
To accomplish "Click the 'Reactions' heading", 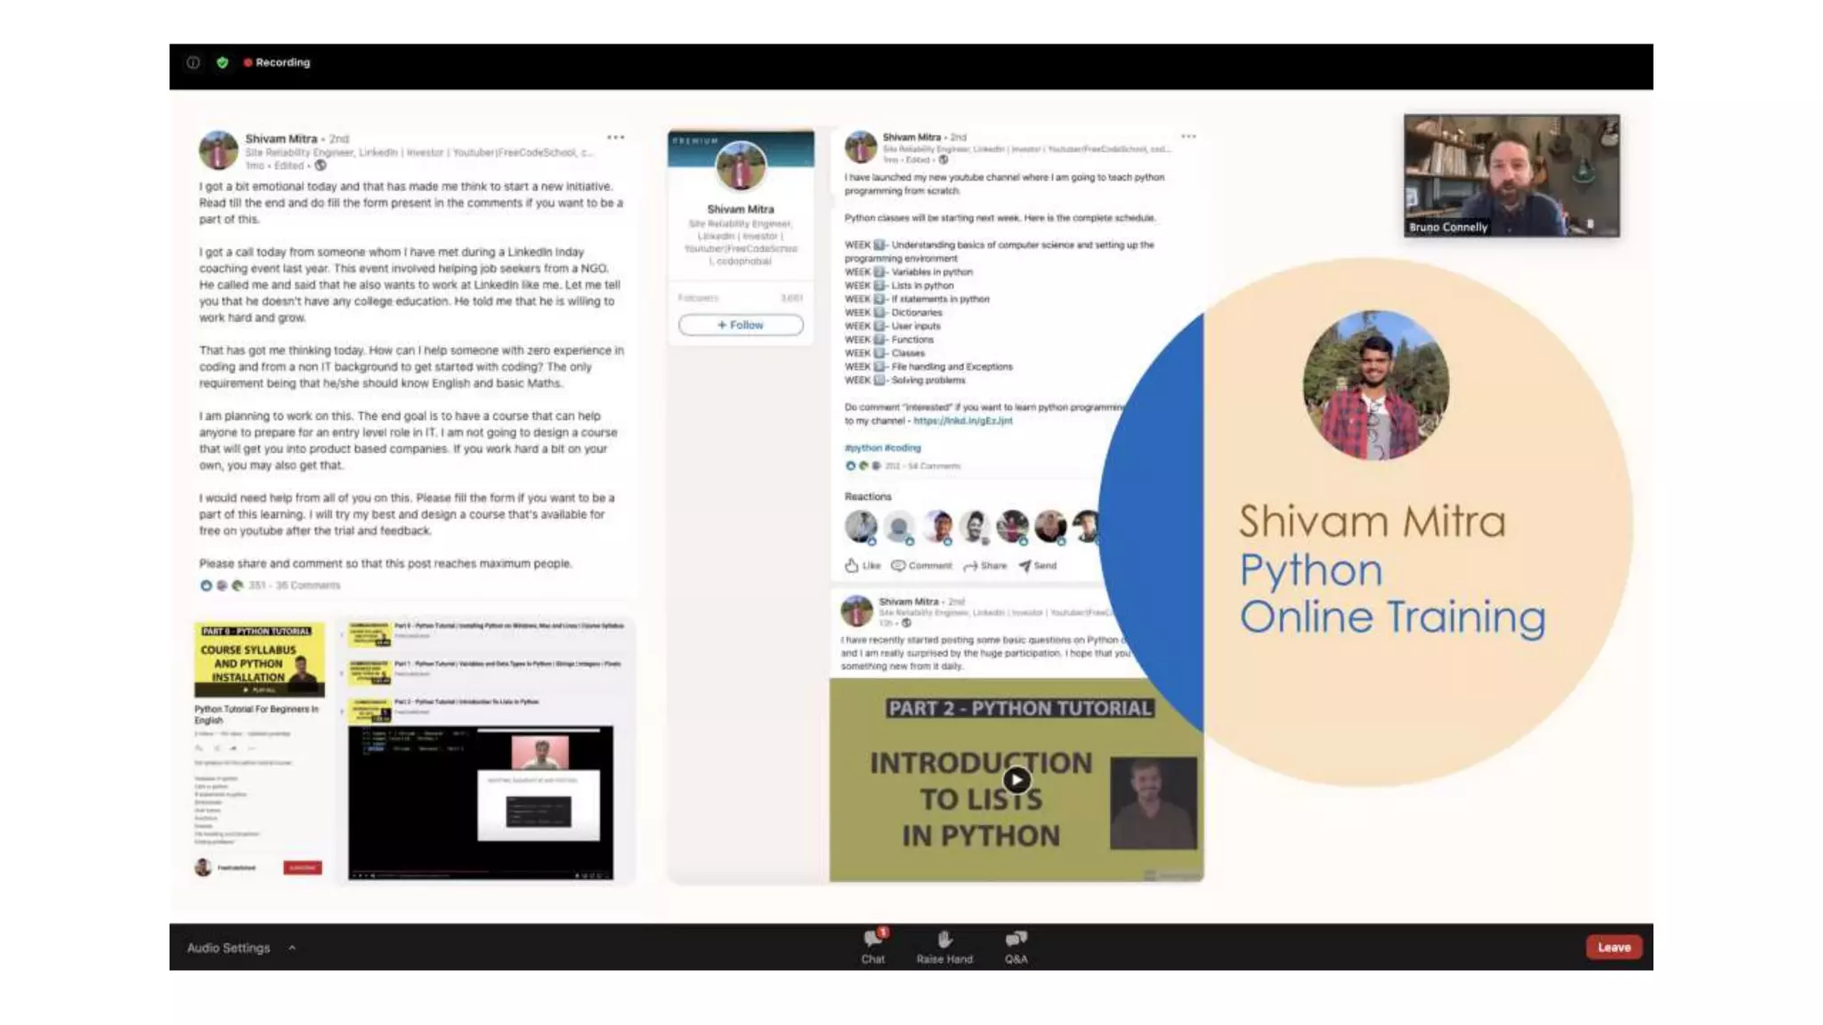I will pyautogui.click(x=868, y=496).
